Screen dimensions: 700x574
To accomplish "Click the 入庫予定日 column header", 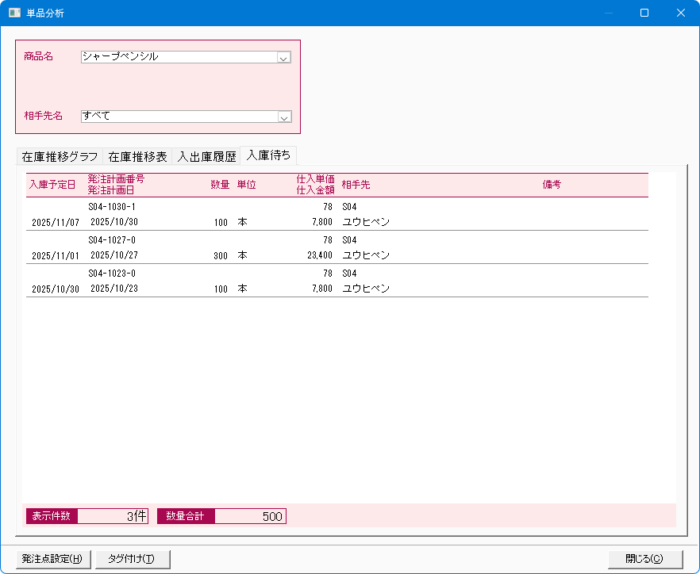I will coord(52,185).
